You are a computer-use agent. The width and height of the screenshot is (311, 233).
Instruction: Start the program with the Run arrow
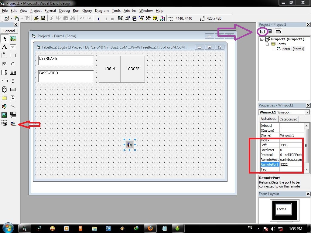click(x=99, y=19)
